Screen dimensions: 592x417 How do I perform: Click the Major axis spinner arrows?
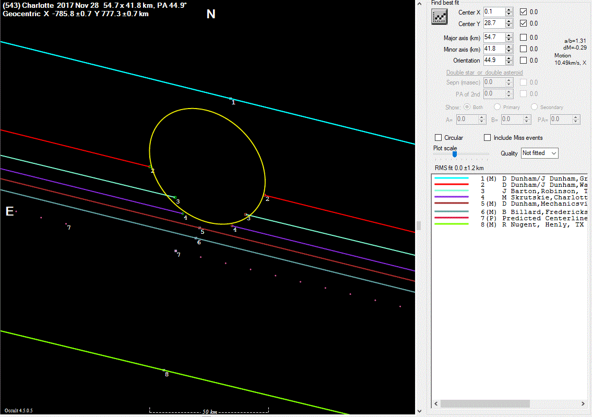509,38
